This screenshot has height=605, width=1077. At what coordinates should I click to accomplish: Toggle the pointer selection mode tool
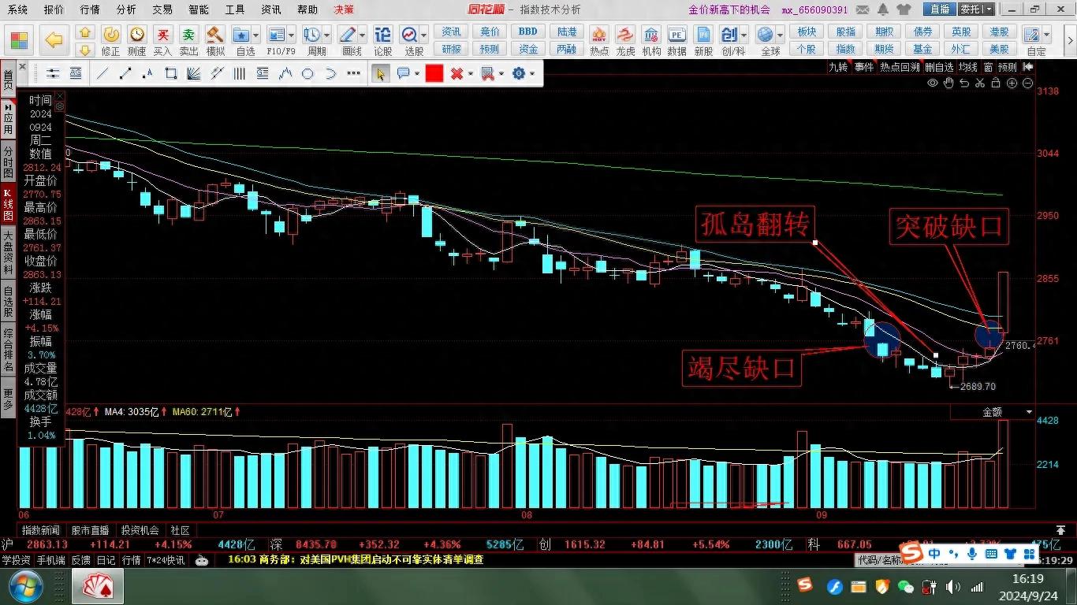[x=381, y=74]
